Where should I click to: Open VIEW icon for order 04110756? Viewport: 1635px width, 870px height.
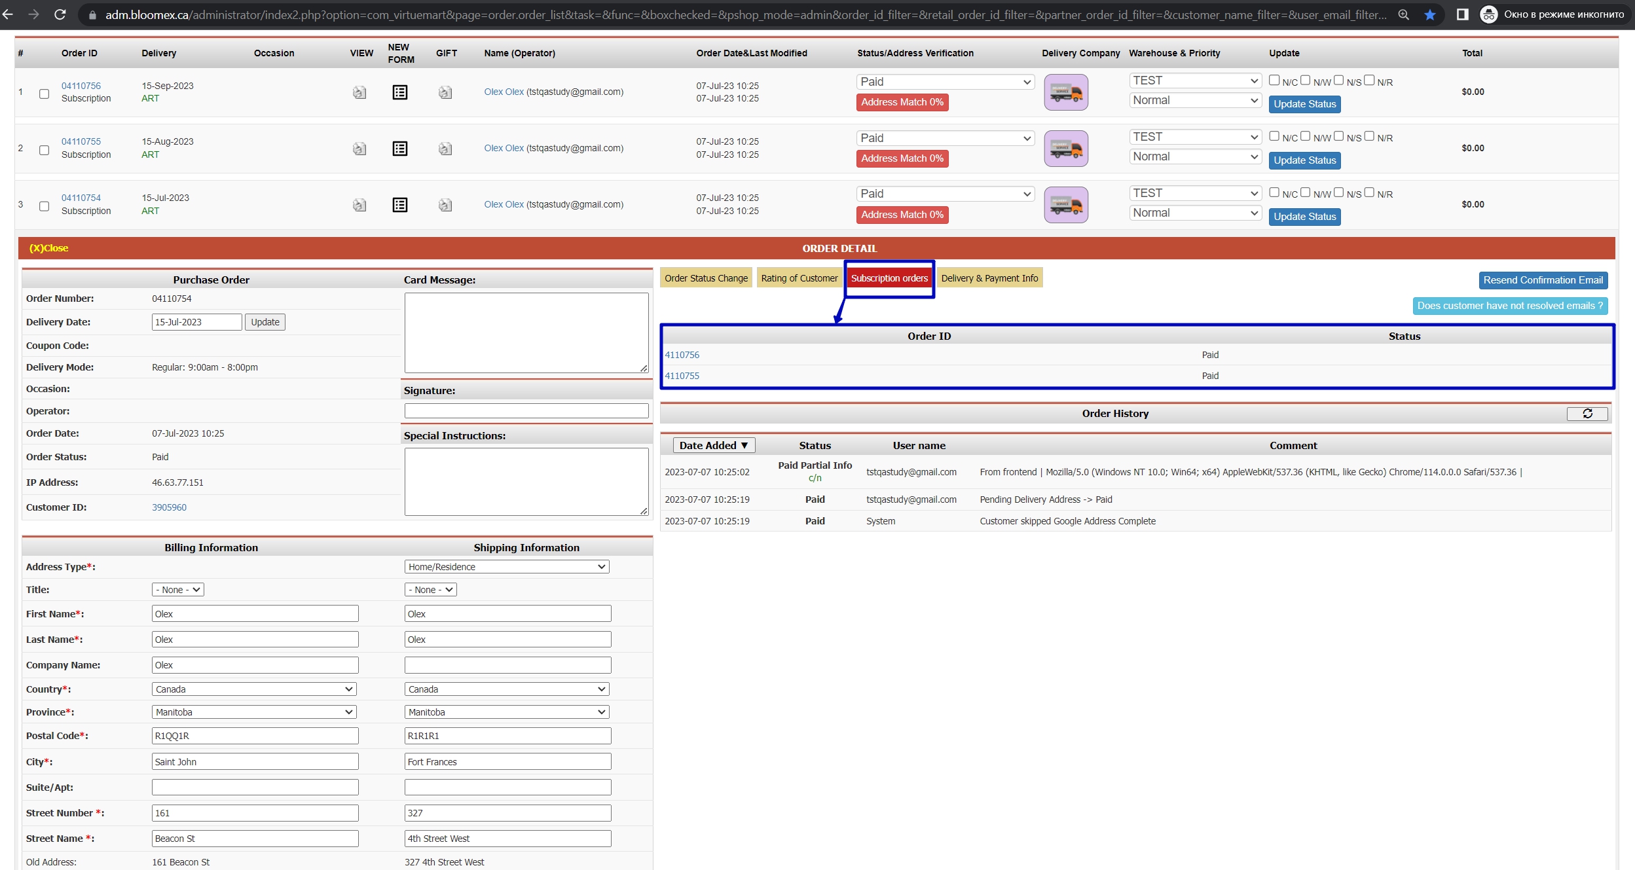359,92
